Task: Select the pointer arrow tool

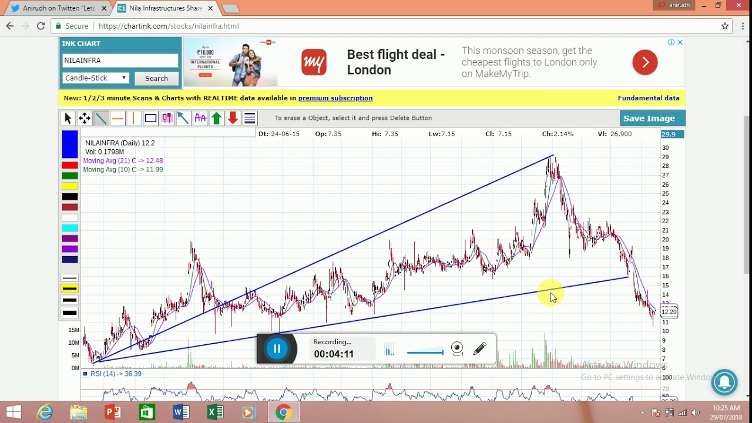Action: click(x=68, y=119)
